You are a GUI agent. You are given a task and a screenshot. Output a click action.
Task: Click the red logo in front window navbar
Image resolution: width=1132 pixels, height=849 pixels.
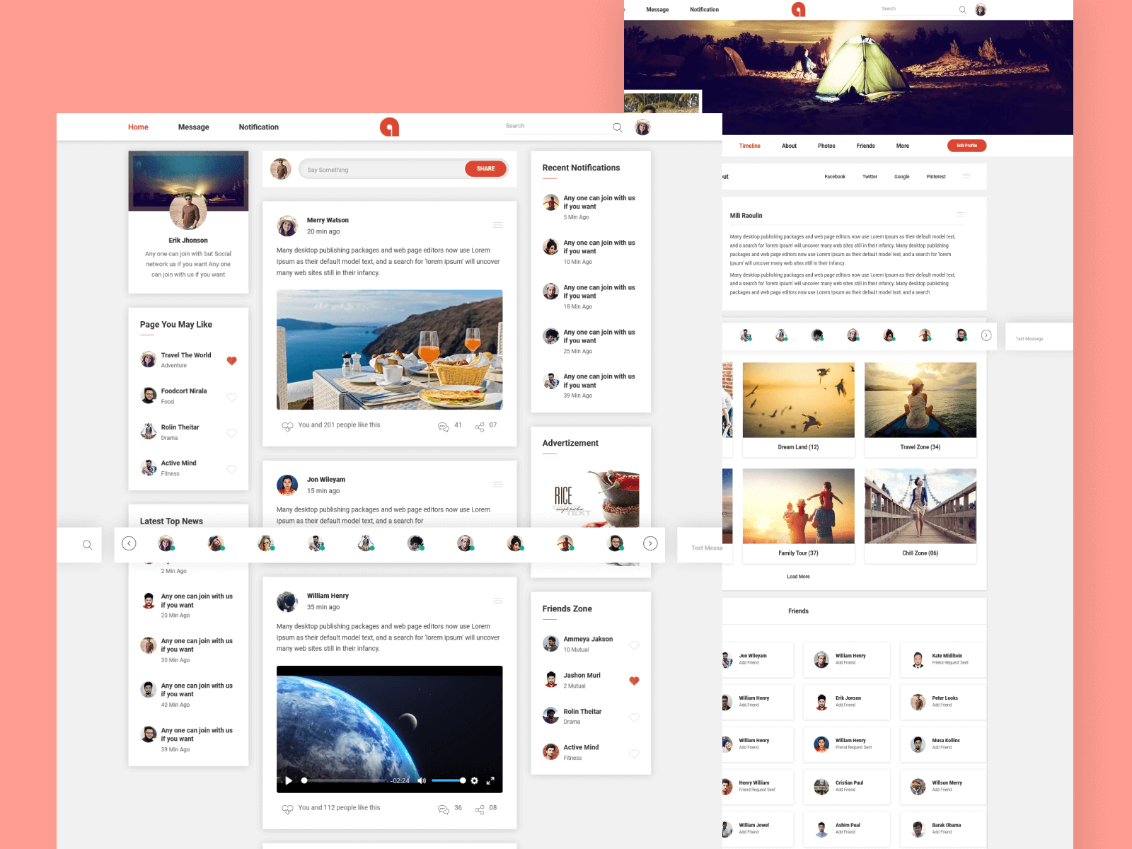(x=389, y=127)
